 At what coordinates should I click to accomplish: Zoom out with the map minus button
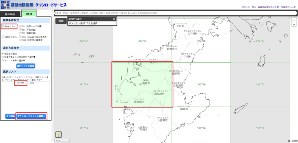click(294, 24)
